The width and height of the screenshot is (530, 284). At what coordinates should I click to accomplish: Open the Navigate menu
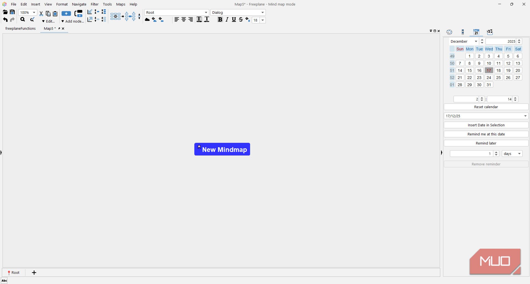79,4
